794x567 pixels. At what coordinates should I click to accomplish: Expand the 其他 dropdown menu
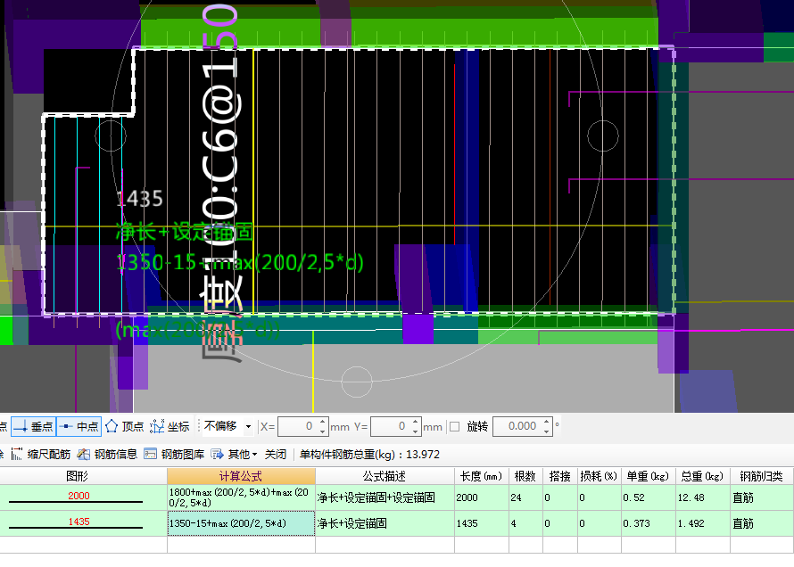[x=236, y=454]
